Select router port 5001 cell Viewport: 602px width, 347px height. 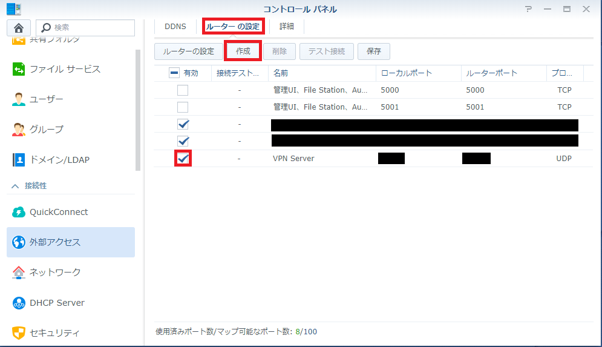coord(475,107)
